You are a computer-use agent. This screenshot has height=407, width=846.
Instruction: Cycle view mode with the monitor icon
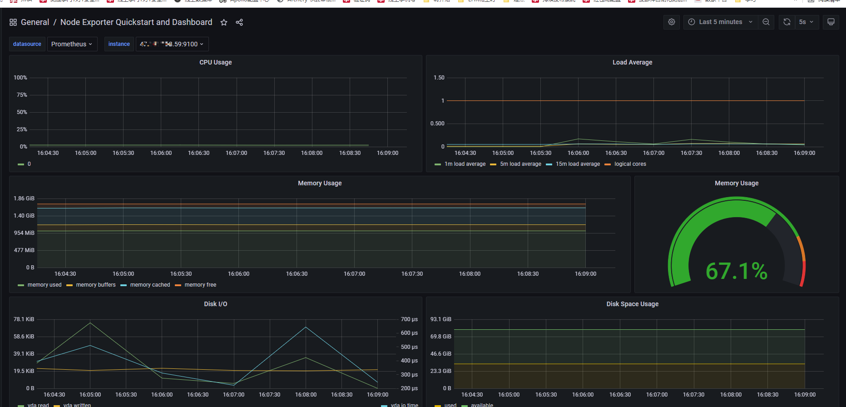tap(831, 22)
